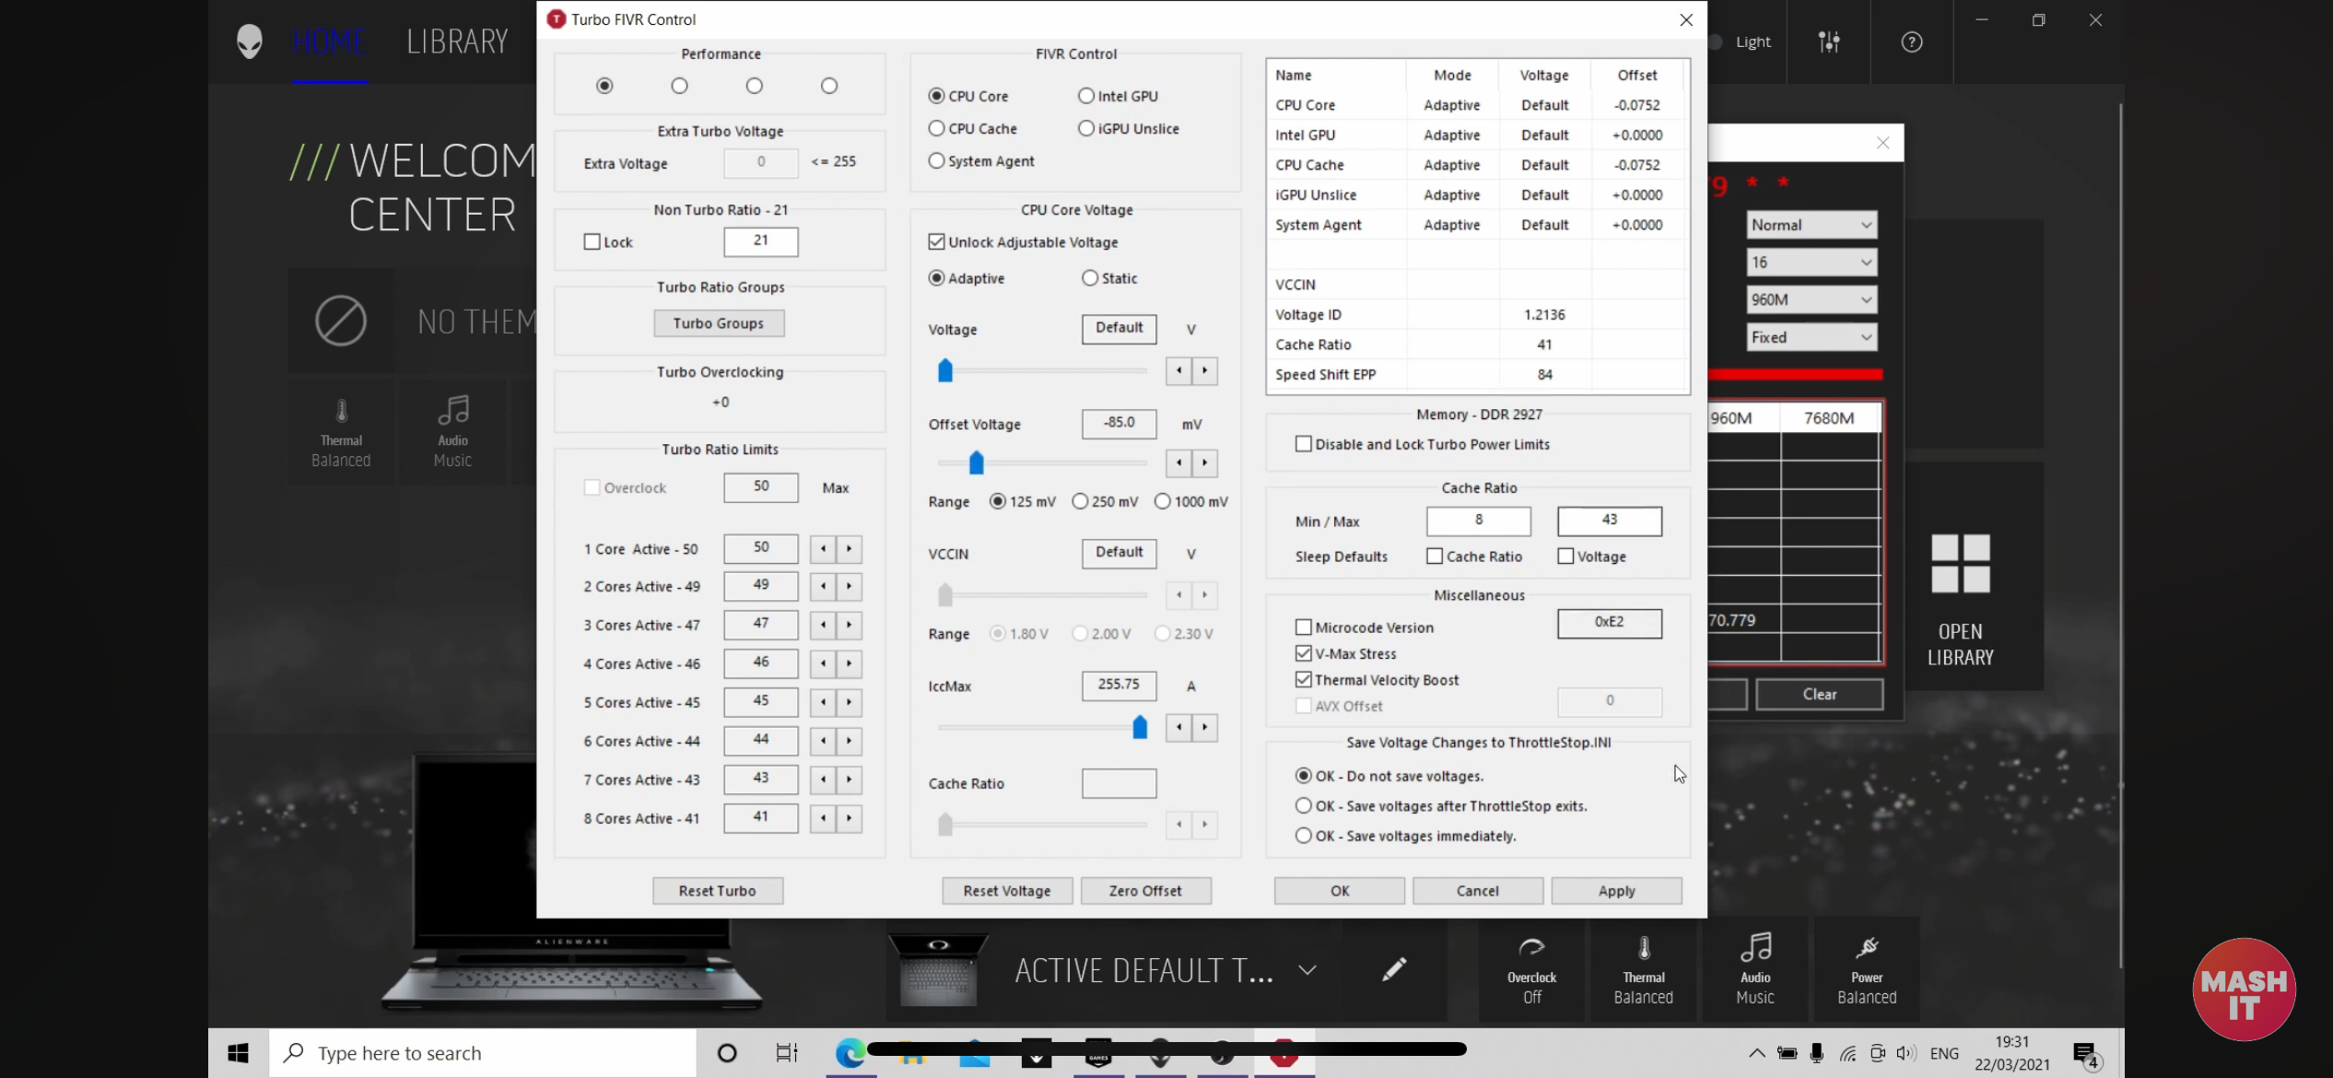This screenshot has width=2333, height=1078.
Task: Switch to the HOME tab
Action: (x=330, y=41)
